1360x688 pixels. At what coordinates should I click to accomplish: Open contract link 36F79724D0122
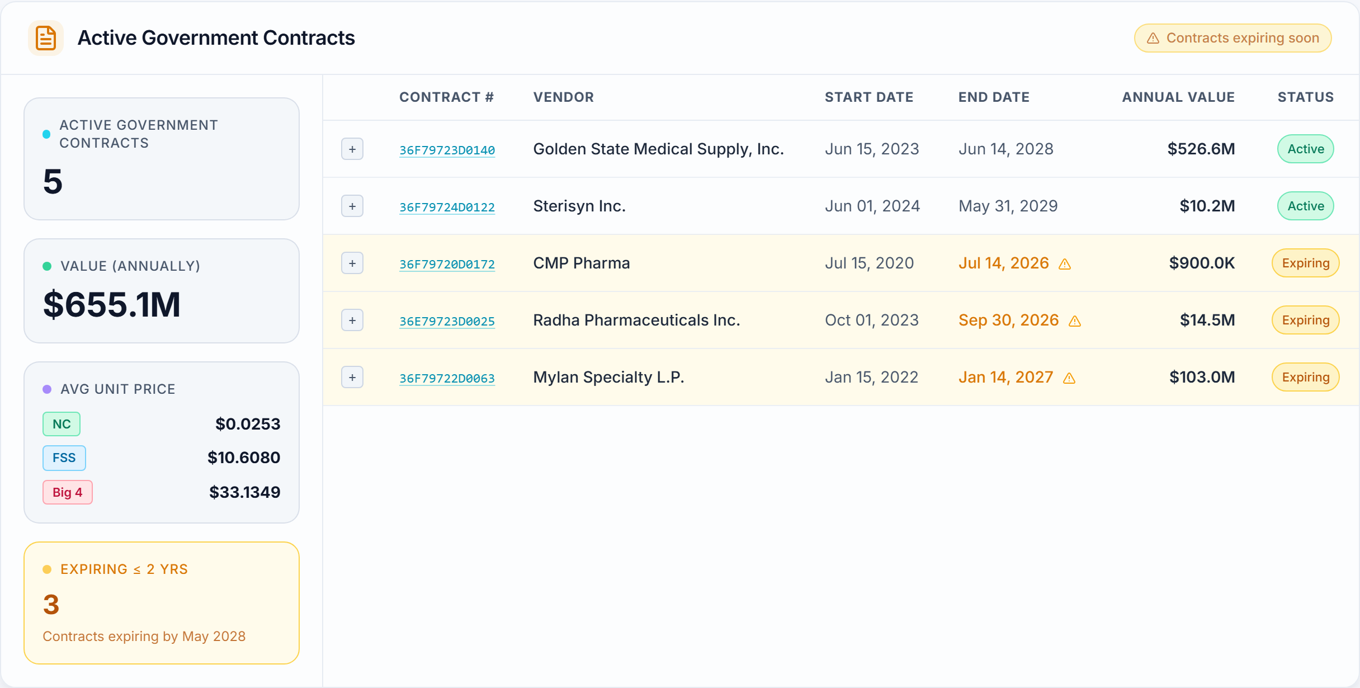[447, 207]
